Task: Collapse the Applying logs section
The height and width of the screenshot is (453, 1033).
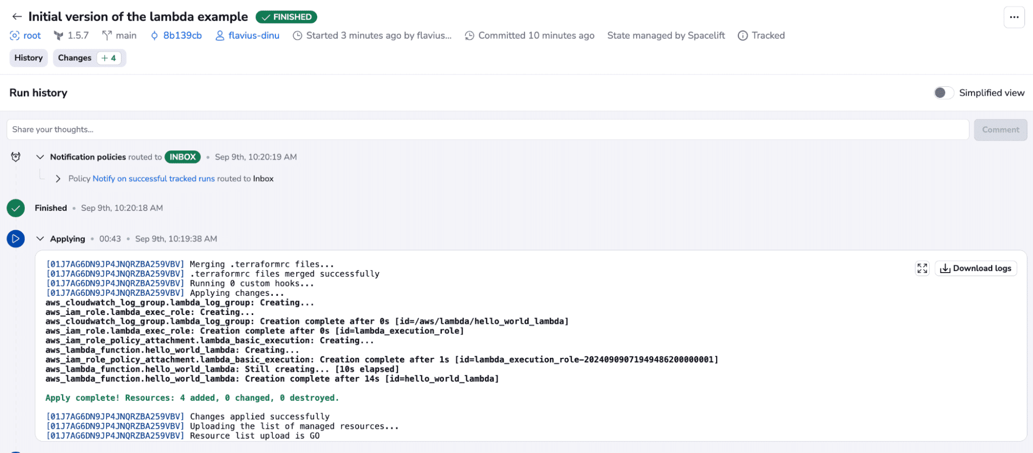Action: point(40,239)
